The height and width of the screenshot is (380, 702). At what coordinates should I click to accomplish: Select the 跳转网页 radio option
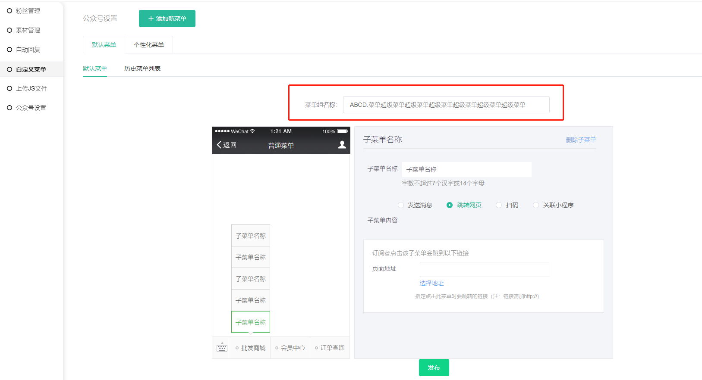(x=464, y=205)
